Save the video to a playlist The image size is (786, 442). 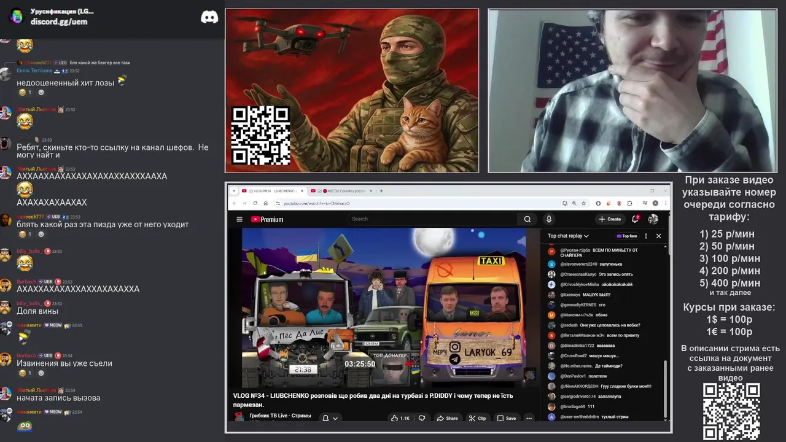(x=507, y=418)
